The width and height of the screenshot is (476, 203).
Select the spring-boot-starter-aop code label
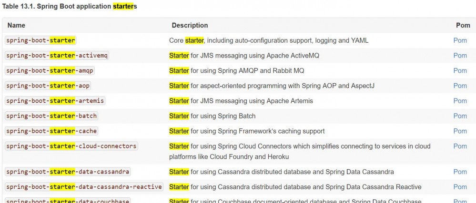pyautogui.click(x=48, y=86)
